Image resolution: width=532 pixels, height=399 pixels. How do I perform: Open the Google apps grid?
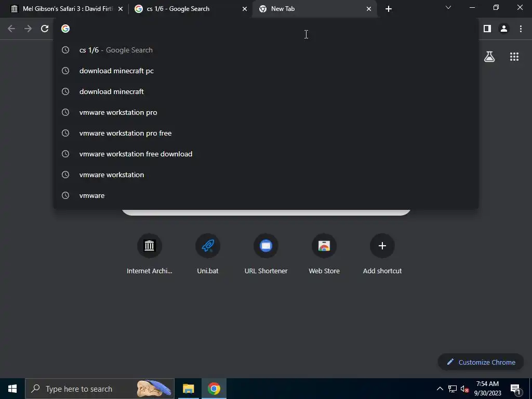tap(514, 57)
